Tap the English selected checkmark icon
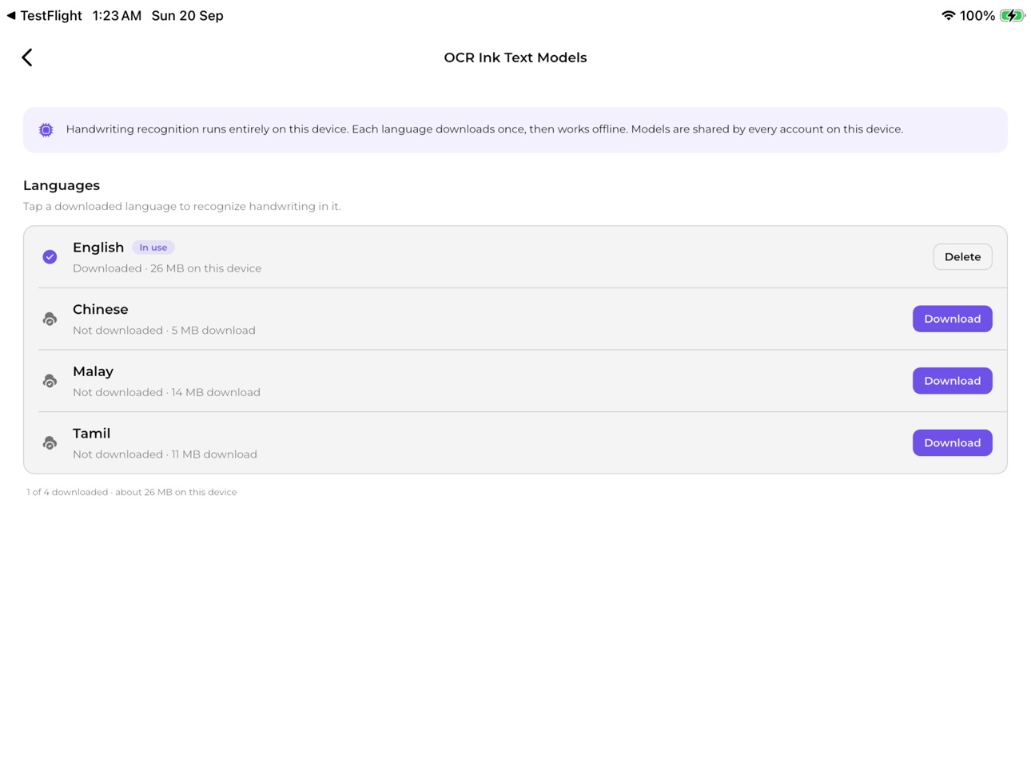 (50, 257)
